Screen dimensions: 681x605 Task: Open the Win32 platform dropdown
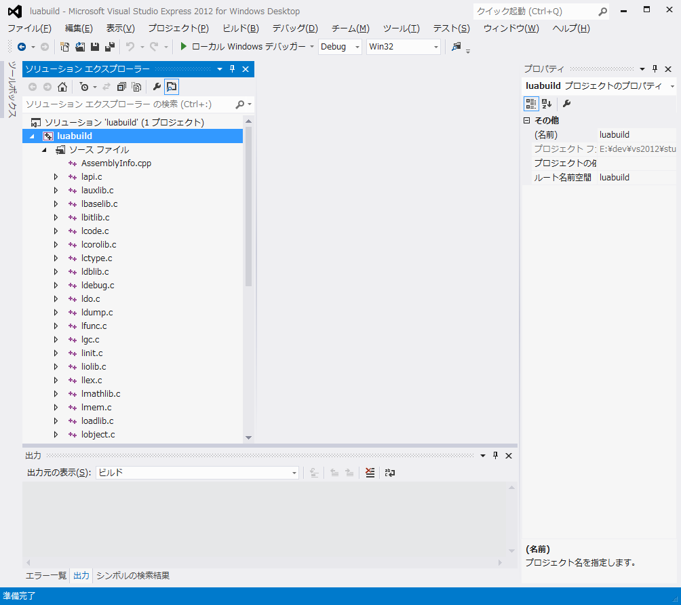point(436,47)
